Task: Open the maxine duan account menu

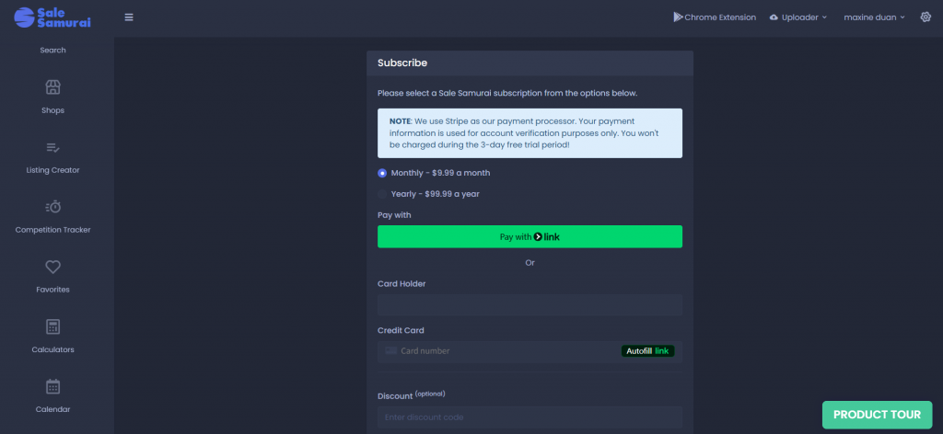Action: [874, 17]
